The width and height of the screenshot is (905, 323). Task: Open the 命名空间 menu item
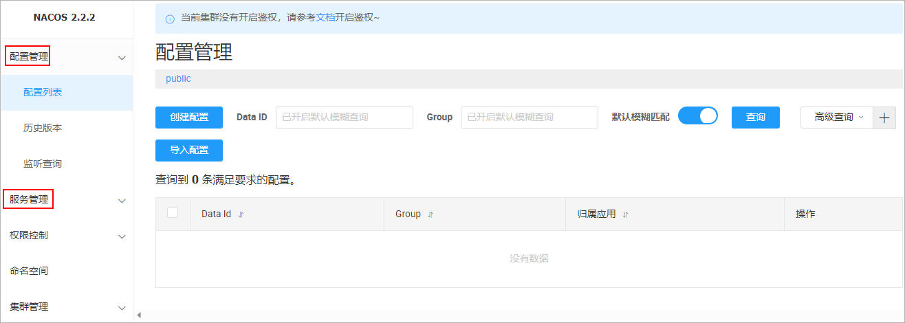tap(29, 271)
